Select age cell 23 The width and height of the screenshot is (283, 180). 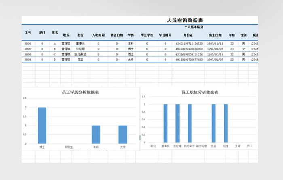pyautogui.click(x=232, y=49)
